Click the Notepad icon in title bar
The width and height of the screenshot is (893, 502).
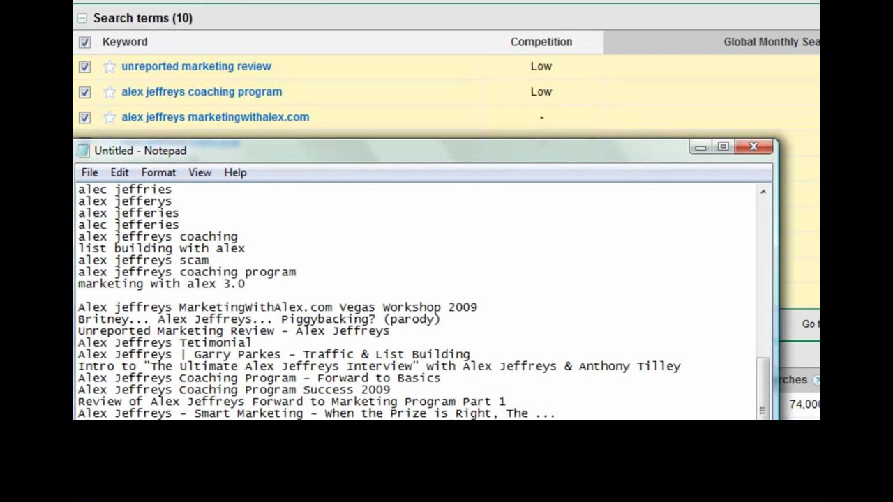(83, 150)
